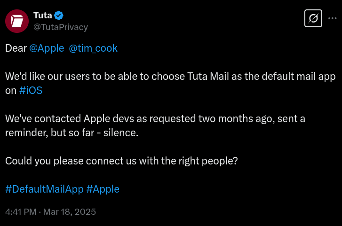This screenshot has width=342, height=226.
Task: Click the line mentioning Tuta Mail default app
Action: point(170,77)
